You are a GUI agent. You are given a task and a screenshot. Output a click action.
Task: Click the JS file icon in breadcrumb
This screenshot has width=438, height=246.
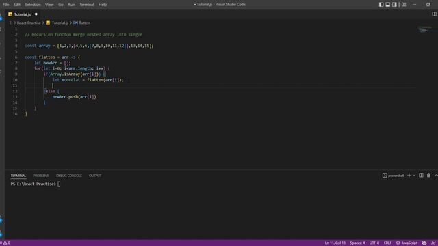click(x=48, y=23)
